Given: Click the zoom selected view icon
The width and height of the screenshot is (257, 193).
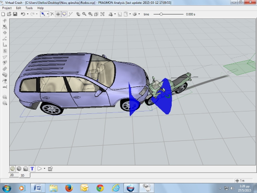Looking at the screenshot, I should 96,14.
